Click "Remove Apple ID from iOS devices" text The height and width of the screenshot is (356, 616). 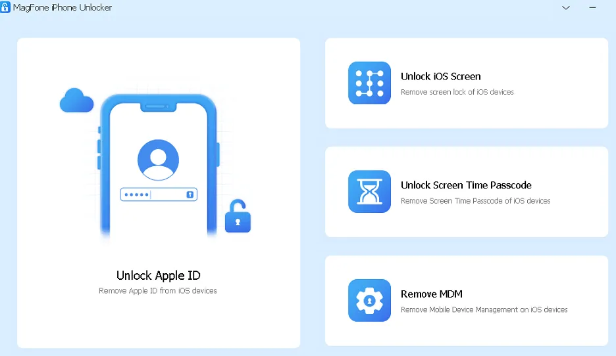coord(158,290)
